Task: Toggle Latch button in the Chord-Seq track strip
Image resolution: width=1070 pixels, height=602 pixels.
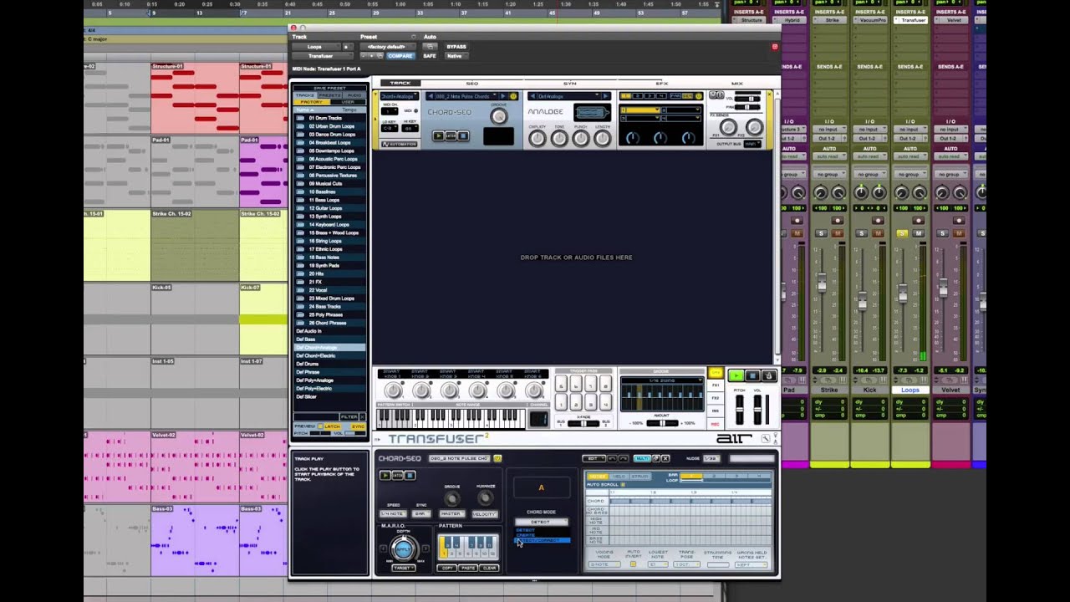Action: point(451,135)
